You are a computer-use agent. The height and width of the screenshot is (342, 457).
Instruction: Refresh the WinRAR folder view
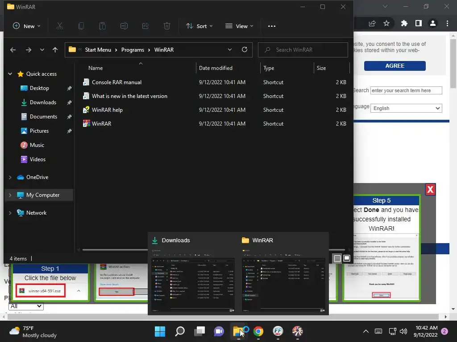coord(245,49)
